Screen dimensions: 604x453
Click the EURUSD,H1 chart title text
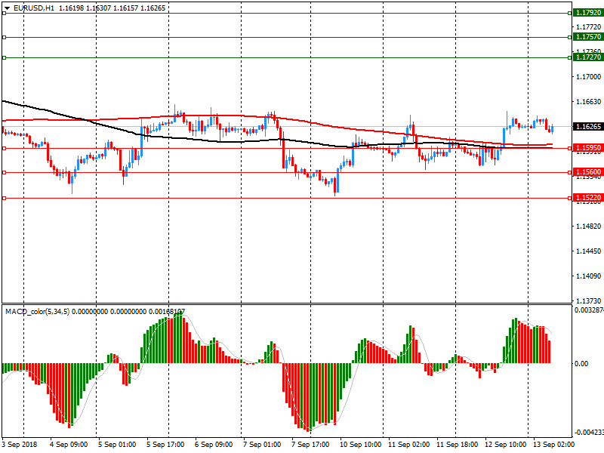point(34,8)
